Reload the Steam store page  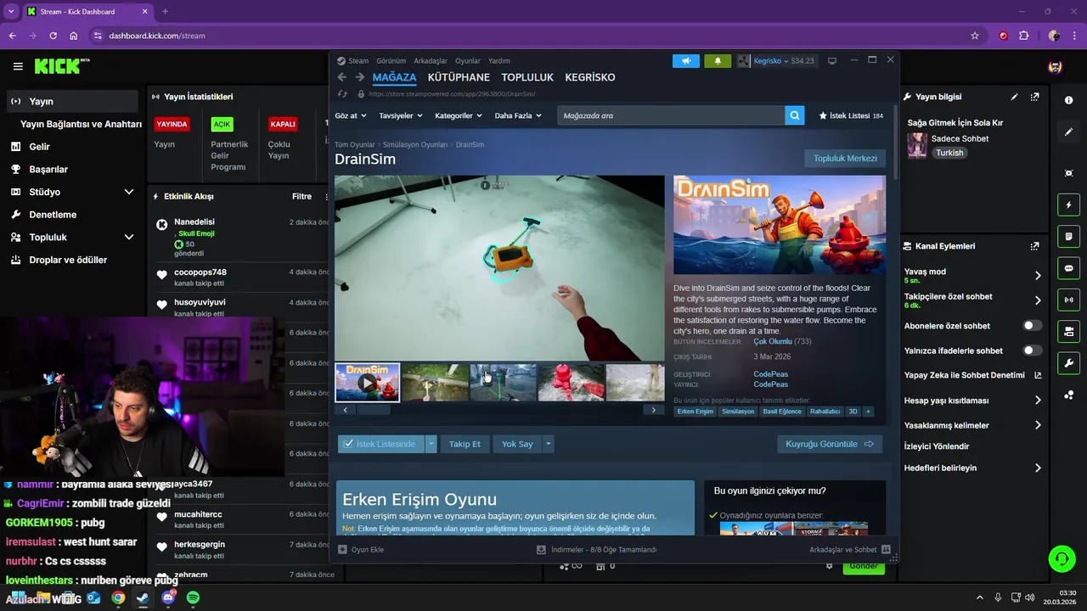point(342,94)
